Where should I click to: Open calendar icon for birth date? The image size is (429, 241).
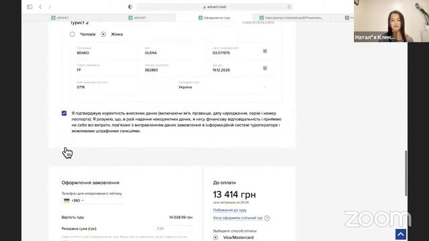pos(265,51)
